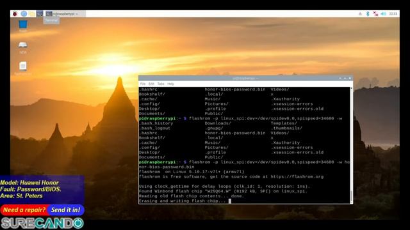Open the File menu in the terminal

pyautogui.click(x=143, y=84)
